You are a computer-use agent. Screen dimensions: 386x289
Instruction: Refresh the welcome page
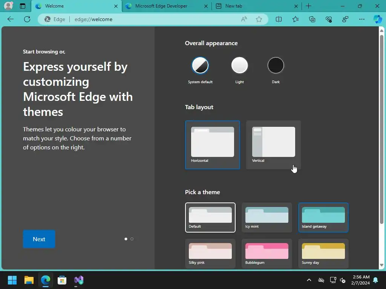27,19
